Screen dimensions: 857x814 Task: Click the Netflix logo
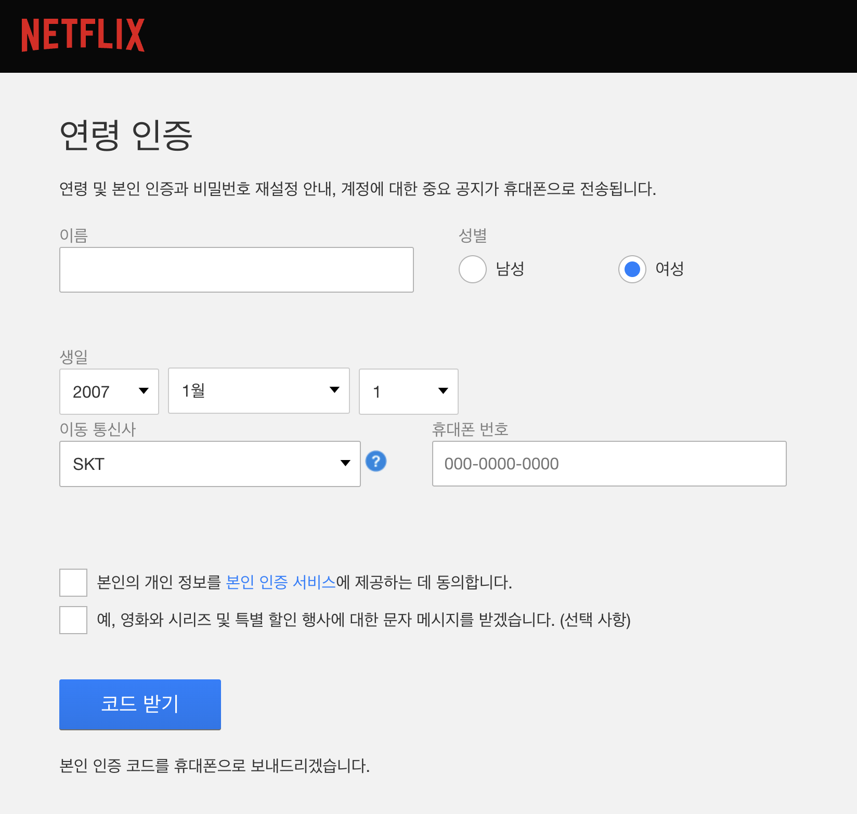[83, 35]
